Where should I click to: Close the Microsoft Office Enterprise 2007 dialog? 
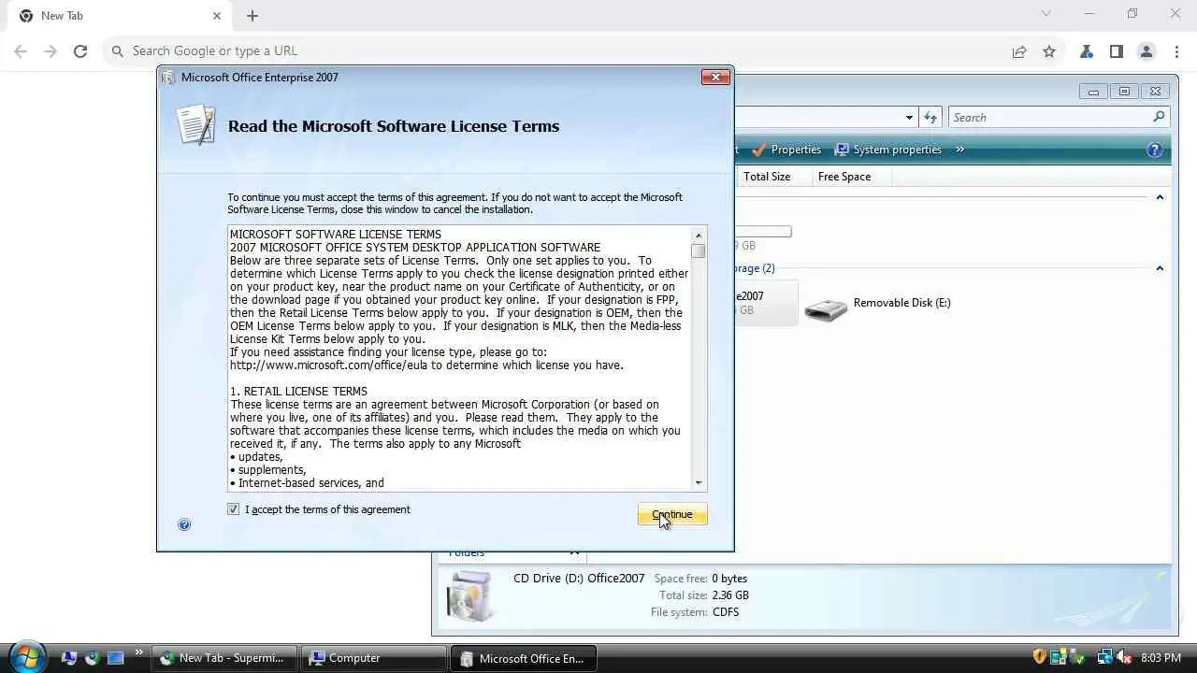point(715,78)
